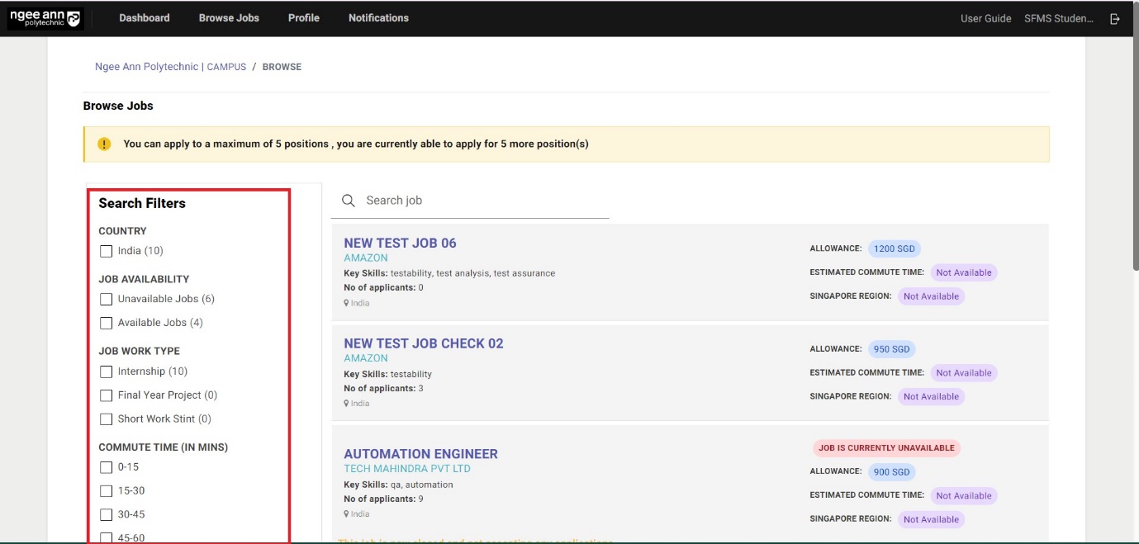This screenshot has width=1139, height=544.
Task: Go to the Profile tab
Action: [x=303, y=18]
